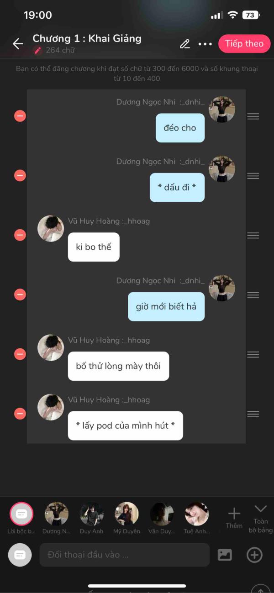Image resolution: width=274 pixels, height=593 pixels.
Task: Tap the back arrow icon
Action: [18, 44]
